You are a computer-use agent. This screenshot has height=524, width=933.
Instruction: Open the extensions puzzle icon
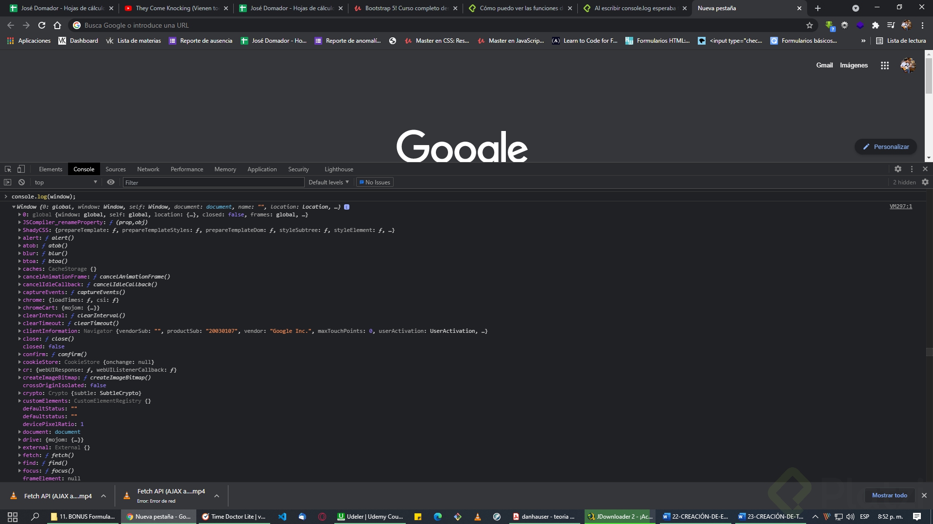tap(876, 25)
